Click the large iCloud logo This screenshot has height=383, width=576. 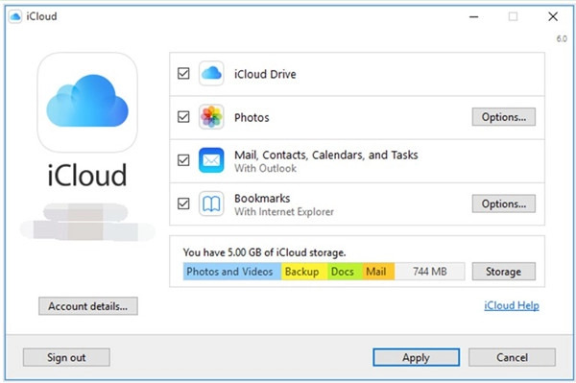pos(87,102)
